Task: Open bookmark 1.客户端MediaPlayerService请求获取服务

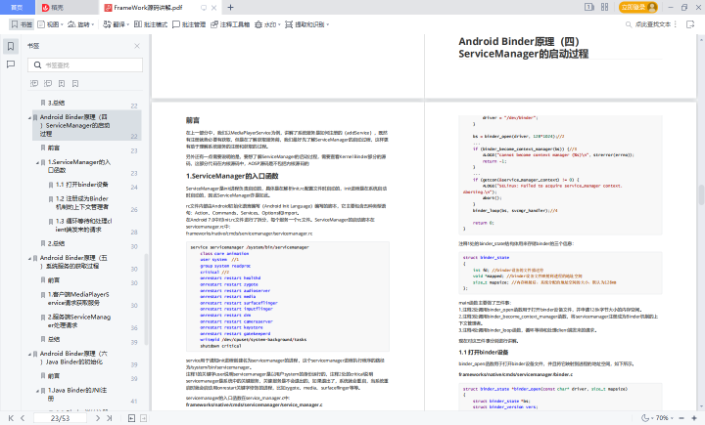Action: (78, 298)
